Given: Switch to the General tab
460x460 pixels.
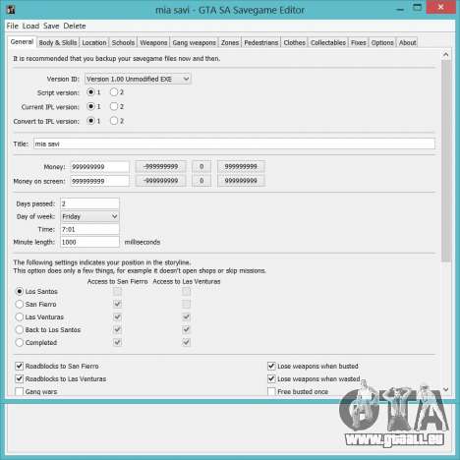Looking at the screenshot, I should (x=22, y=42).
